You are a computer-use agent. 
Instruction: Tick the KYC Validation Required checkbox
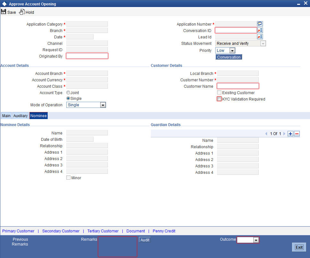219,99
